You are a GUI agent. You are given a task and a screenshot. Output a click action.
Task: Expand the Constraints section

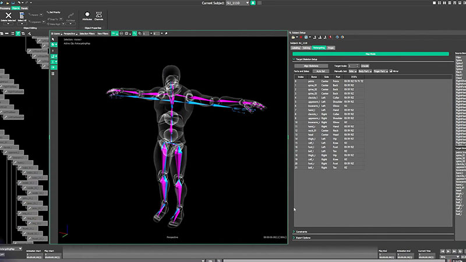294,231
